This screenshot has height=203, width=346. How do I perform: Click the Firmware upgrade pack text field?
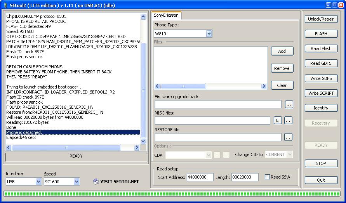click(x=218, y=104)
